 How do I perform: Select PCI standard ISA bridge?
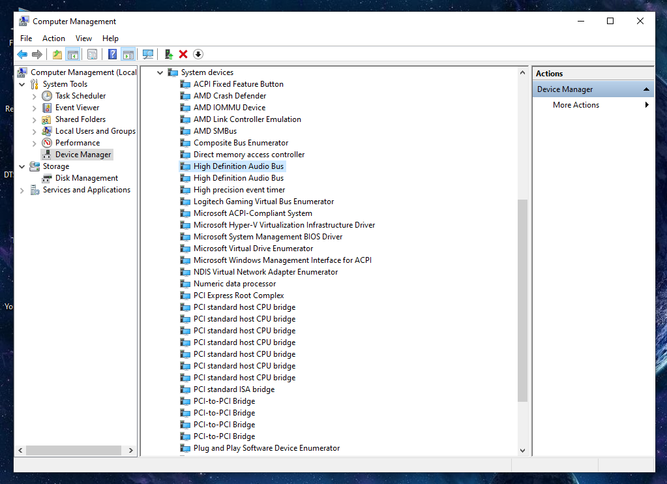click(x=234, y=389)
